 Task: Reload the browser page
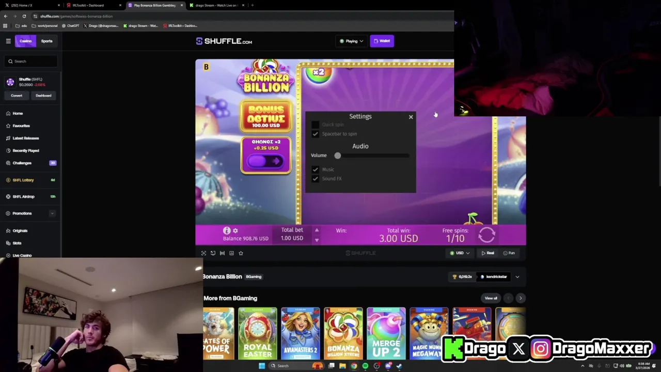[24, 16]
